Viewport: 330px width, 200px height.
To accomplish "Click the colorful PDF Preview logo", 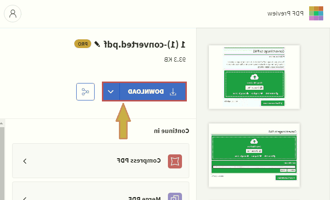I will pos(316,13).
